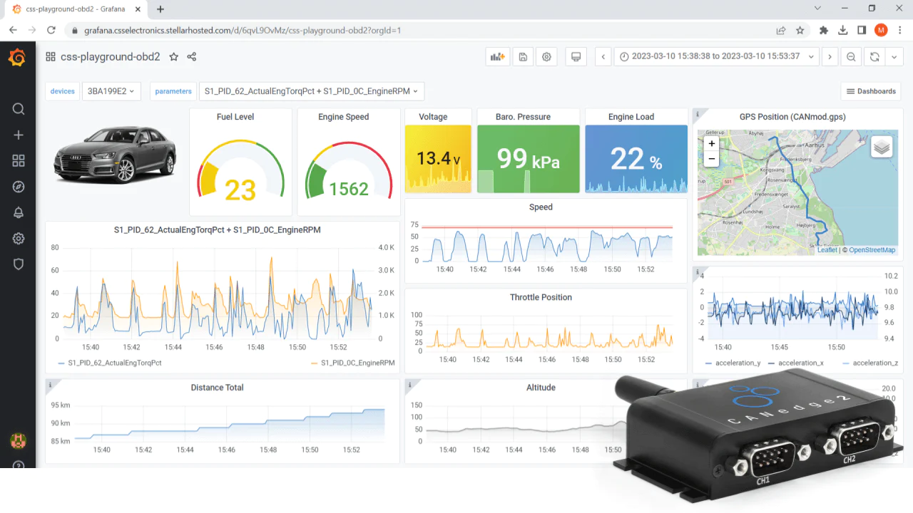Click the 99 kPa pressure stat
Viewport: 913px width, 513px height.
tap(528, 158)
